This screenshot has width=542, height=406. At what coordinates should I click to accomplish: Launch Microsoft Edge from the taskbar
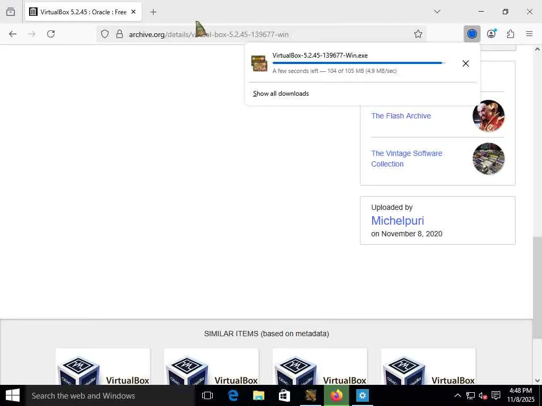pyautogui.click(x=233, y=395)
